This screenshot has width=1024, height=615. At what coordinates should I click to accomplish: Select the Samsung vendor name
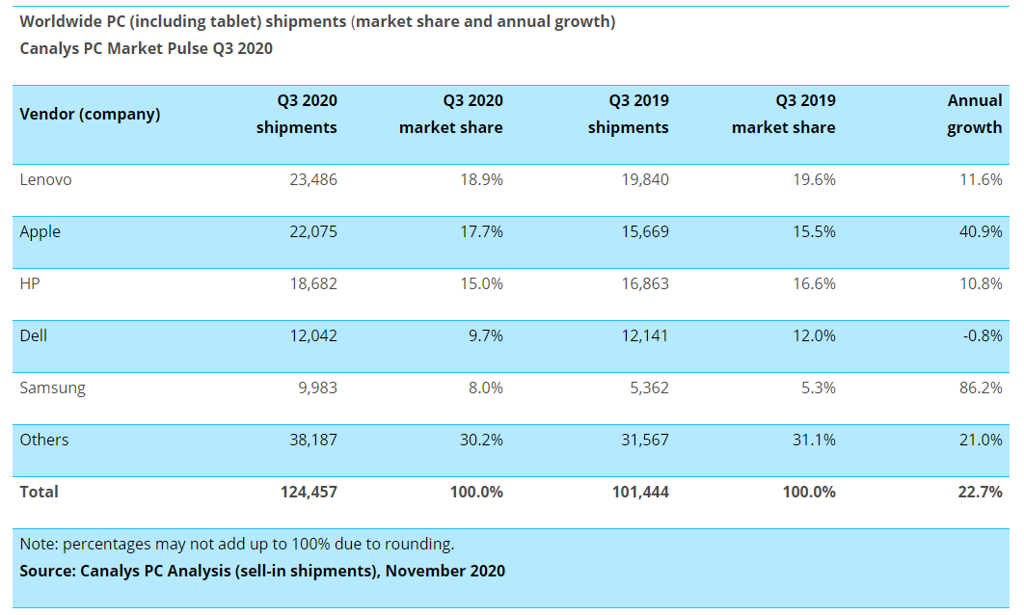tap(52, 388)
